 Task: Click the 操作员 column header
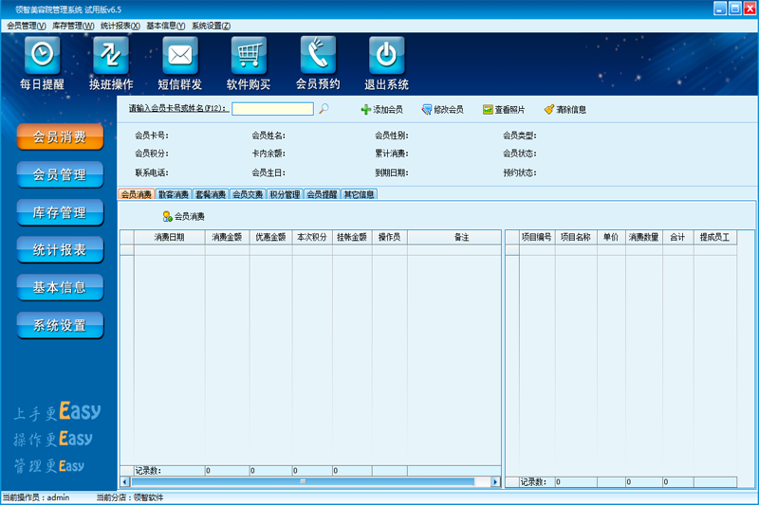[390, 237]
